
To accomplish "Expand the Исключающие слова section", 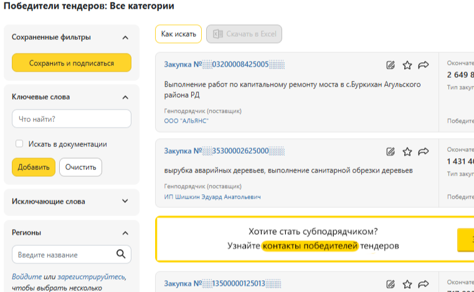I will pos(125,202).
